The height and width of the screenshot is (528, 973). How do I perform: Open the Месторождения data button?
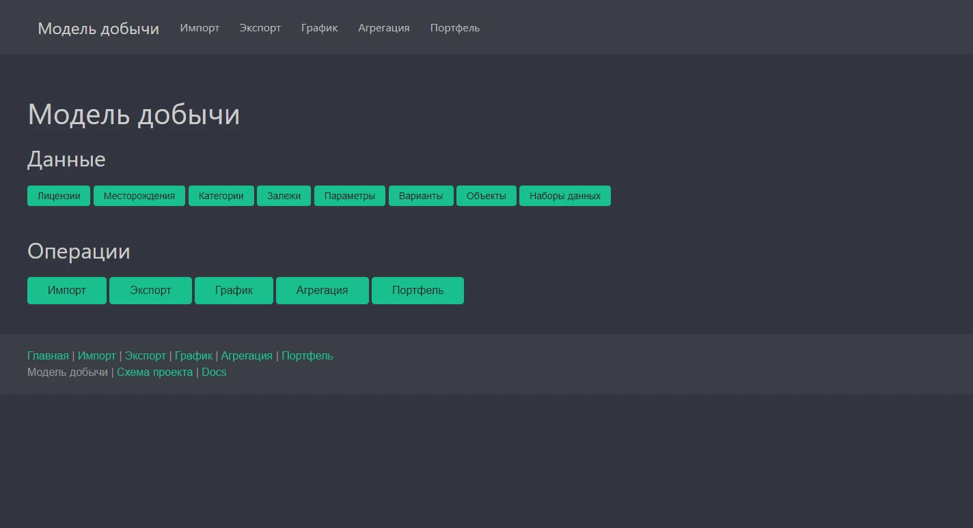point(139,196)
